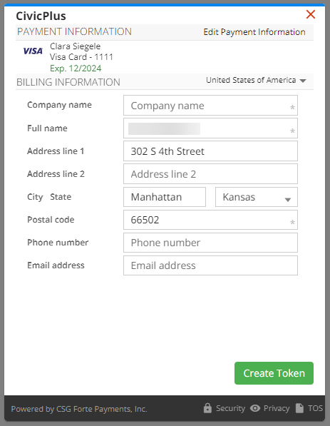Click the Security lock icon
This screenshot has height=426, width=330.
(207, 408)
